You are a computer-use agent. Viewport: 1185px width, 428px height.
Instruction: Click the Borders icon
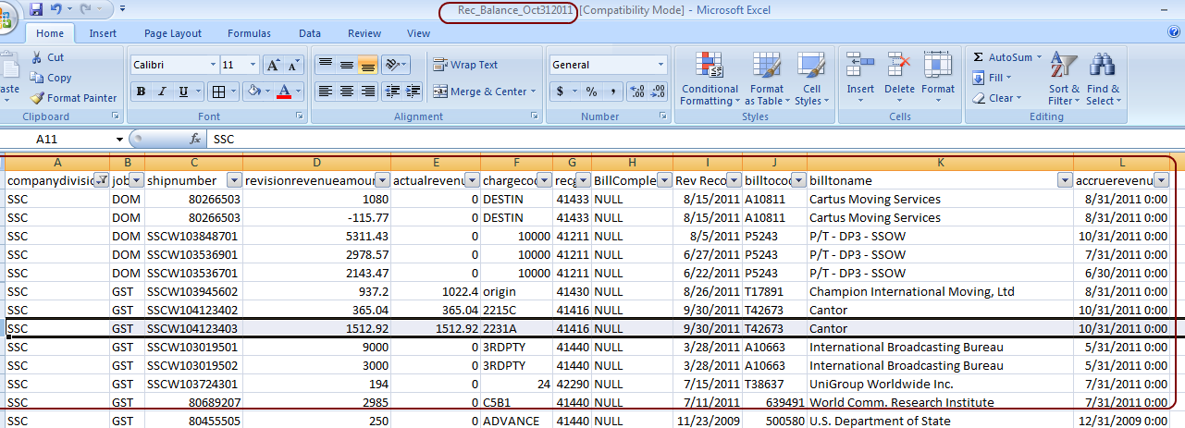click(x=217, y=92)
